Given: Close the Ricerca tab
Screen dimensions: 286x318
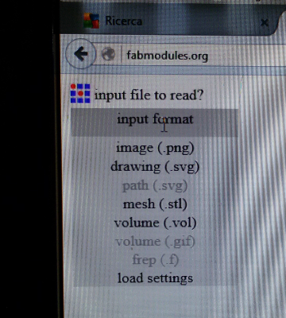Looking at the screenshot, I should (265, 23).
